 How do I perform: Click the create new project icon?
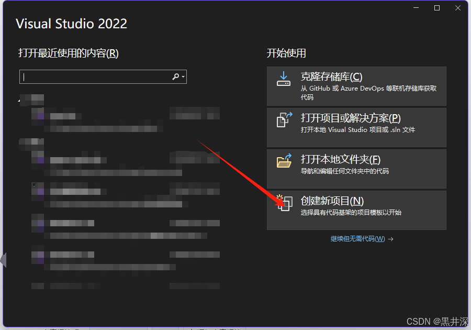click(284, 203)
